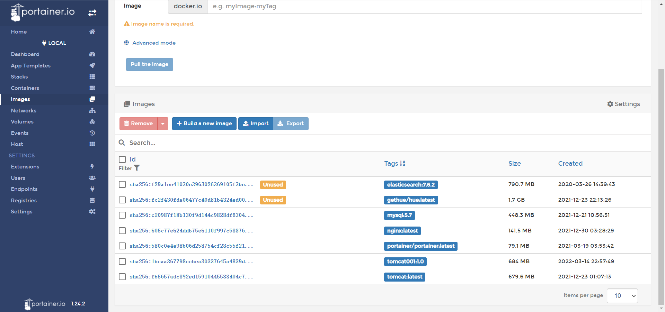Click the Dashboard gauge icon
This screenshot has width=665, height=312.
click(x=92, y=54)
